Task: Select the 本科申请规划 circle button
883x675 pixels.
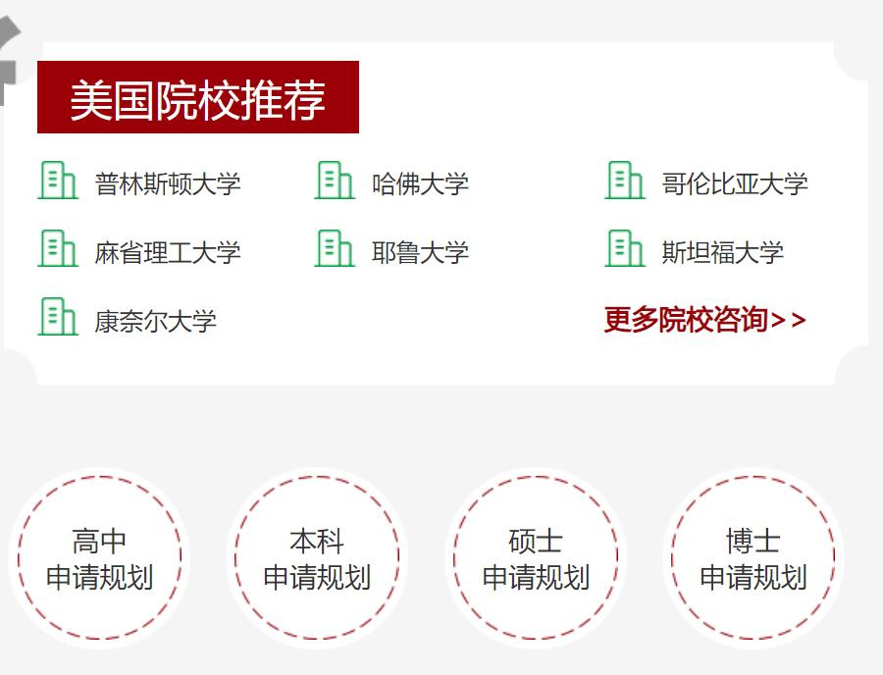Action: [x=316, y=557]
